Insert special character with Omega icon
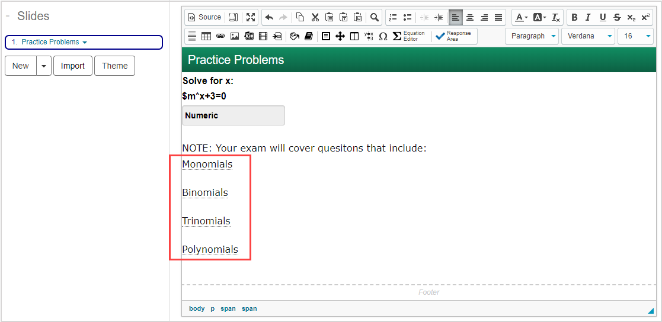This screenshot has width=662, height=322. coord(383,36)
